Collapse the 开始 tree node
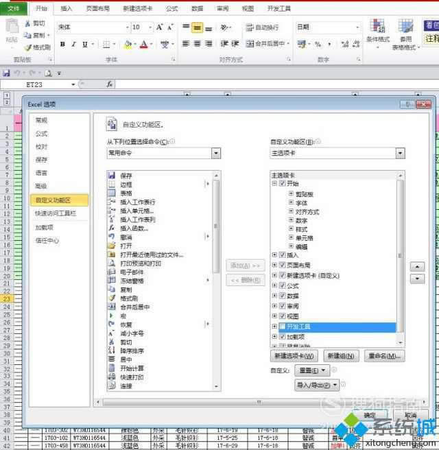This screenshot has width=439, height=450. pos(274,183)
